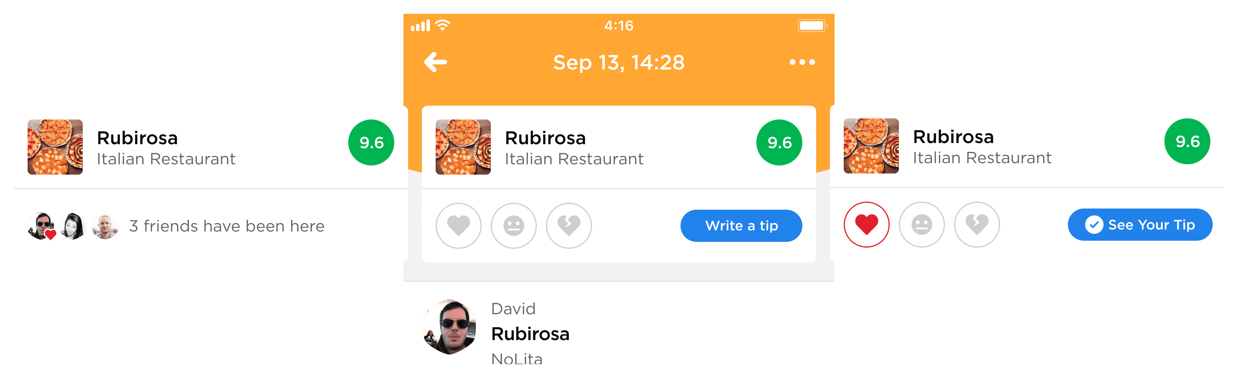The width and height of the screenshot is (1238, 378).
Task: Open the three-dots more menu
Action: (802, 62)
